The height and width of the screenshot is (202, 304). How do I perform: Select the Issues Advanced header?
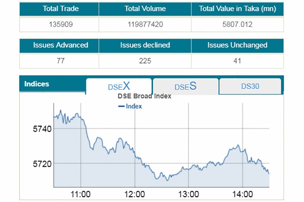59,45
